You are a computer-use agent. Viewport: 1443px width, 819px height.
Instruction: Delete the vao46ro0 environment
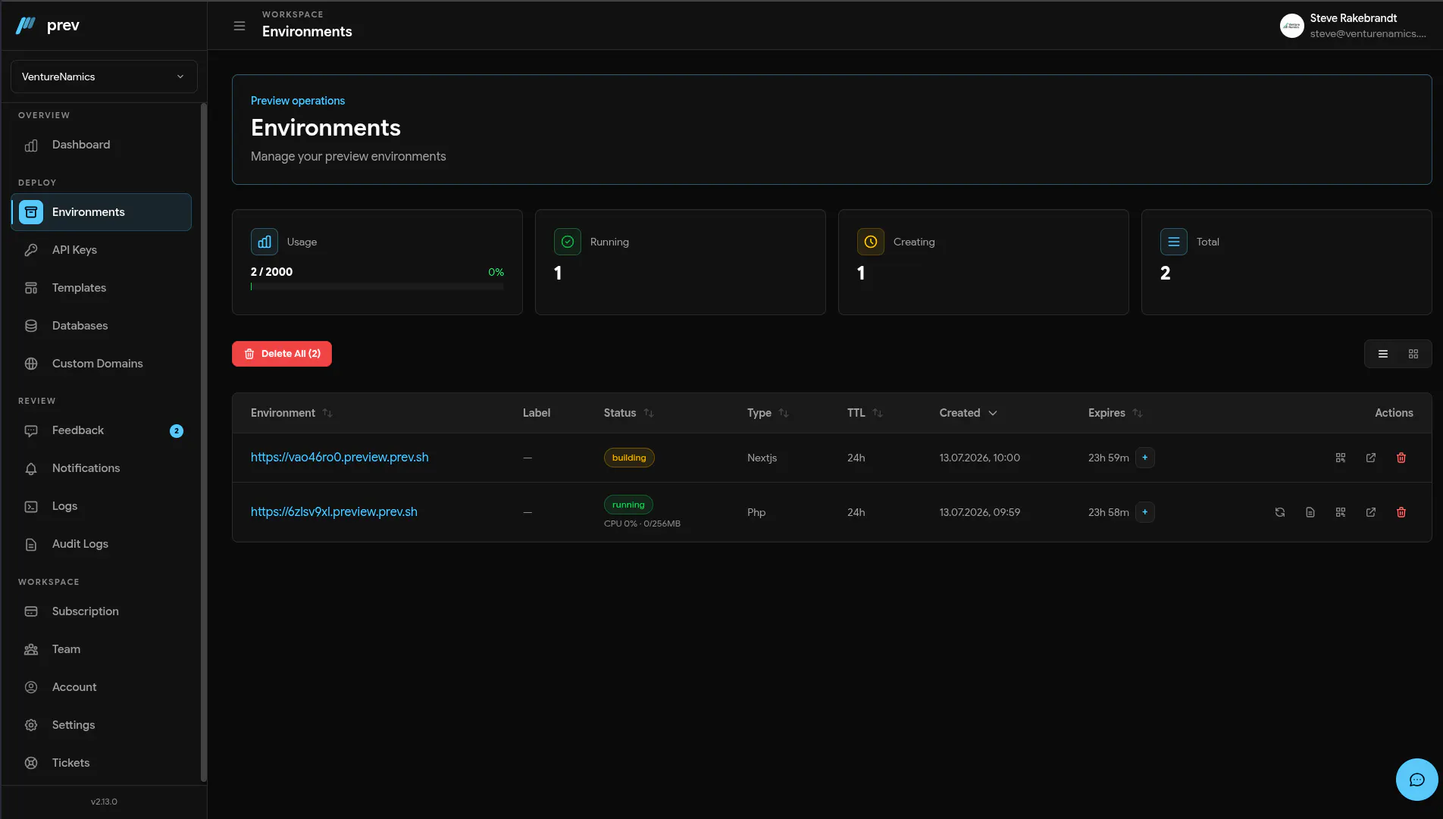point(1401,458)
